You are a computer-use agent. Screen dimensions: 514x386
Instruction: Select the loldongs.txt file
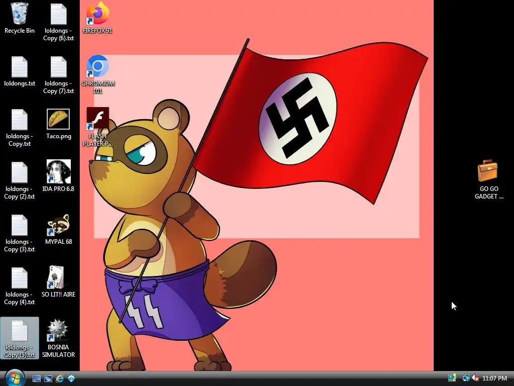[20, 71]
